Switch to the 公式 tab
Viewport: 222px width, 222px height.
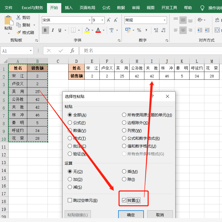click(106, 8)
